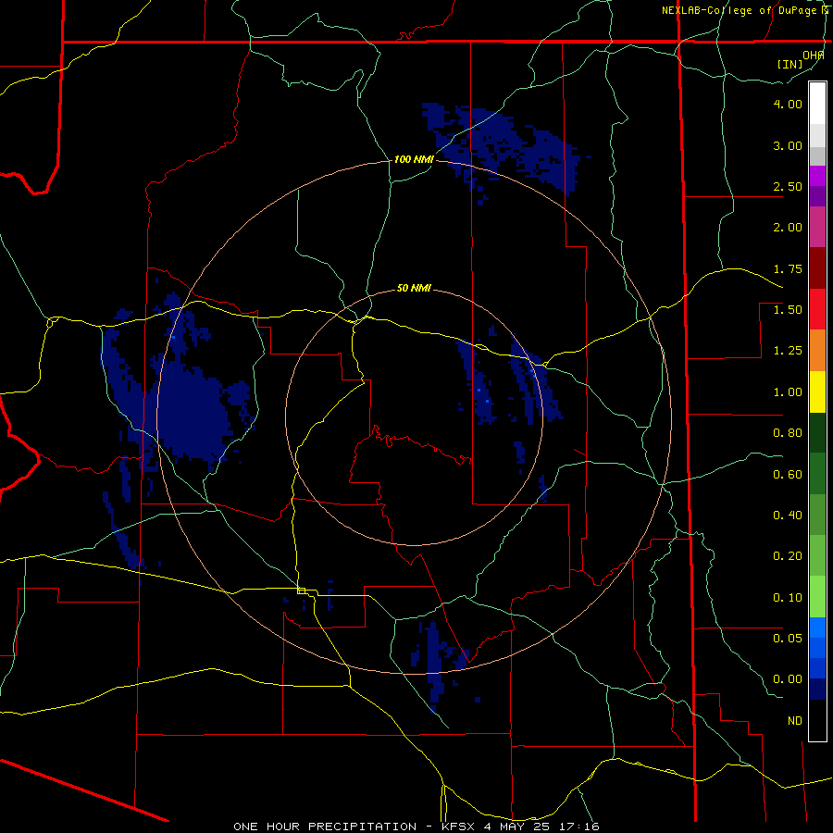Pick the black ND swatch at legend bottom

point(817,720)
